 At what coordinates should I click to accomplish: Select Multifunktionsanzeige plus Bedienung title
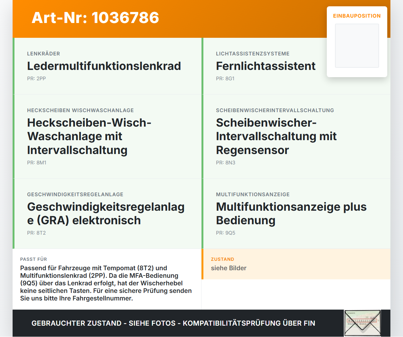tap(291, 214)
